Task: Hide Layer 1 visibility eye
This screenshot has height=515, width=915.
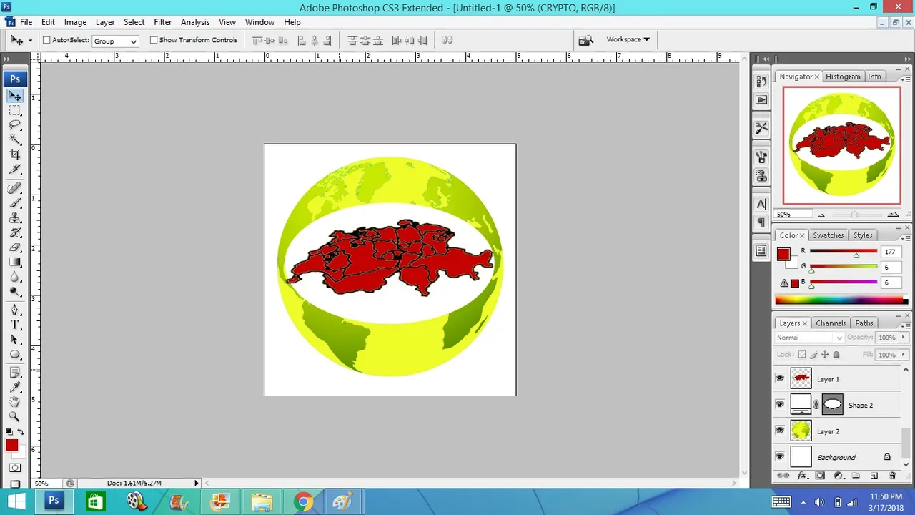Action: [x=780, y=378]
